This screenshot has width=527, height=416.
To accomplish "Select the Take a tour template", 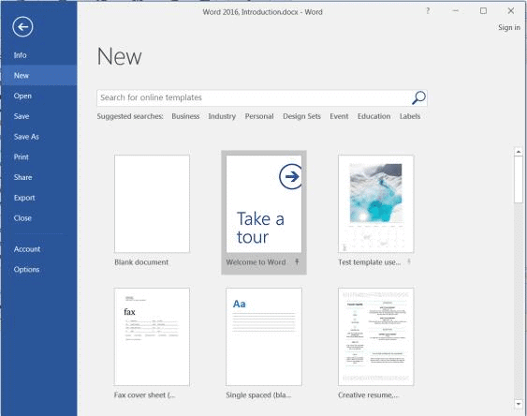I will 264,204.
